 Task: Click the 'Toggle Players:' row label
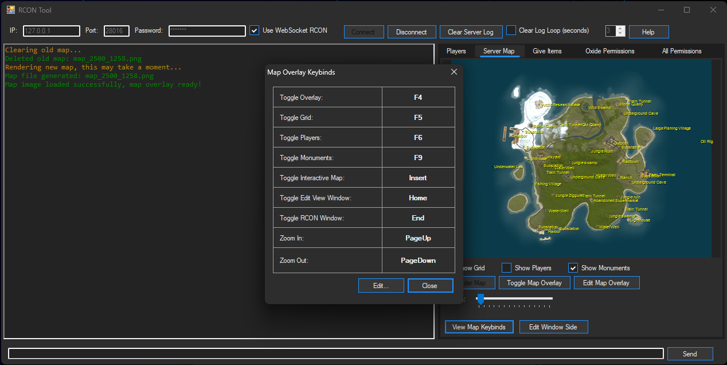pyautogui.click(x=300, y=138)
